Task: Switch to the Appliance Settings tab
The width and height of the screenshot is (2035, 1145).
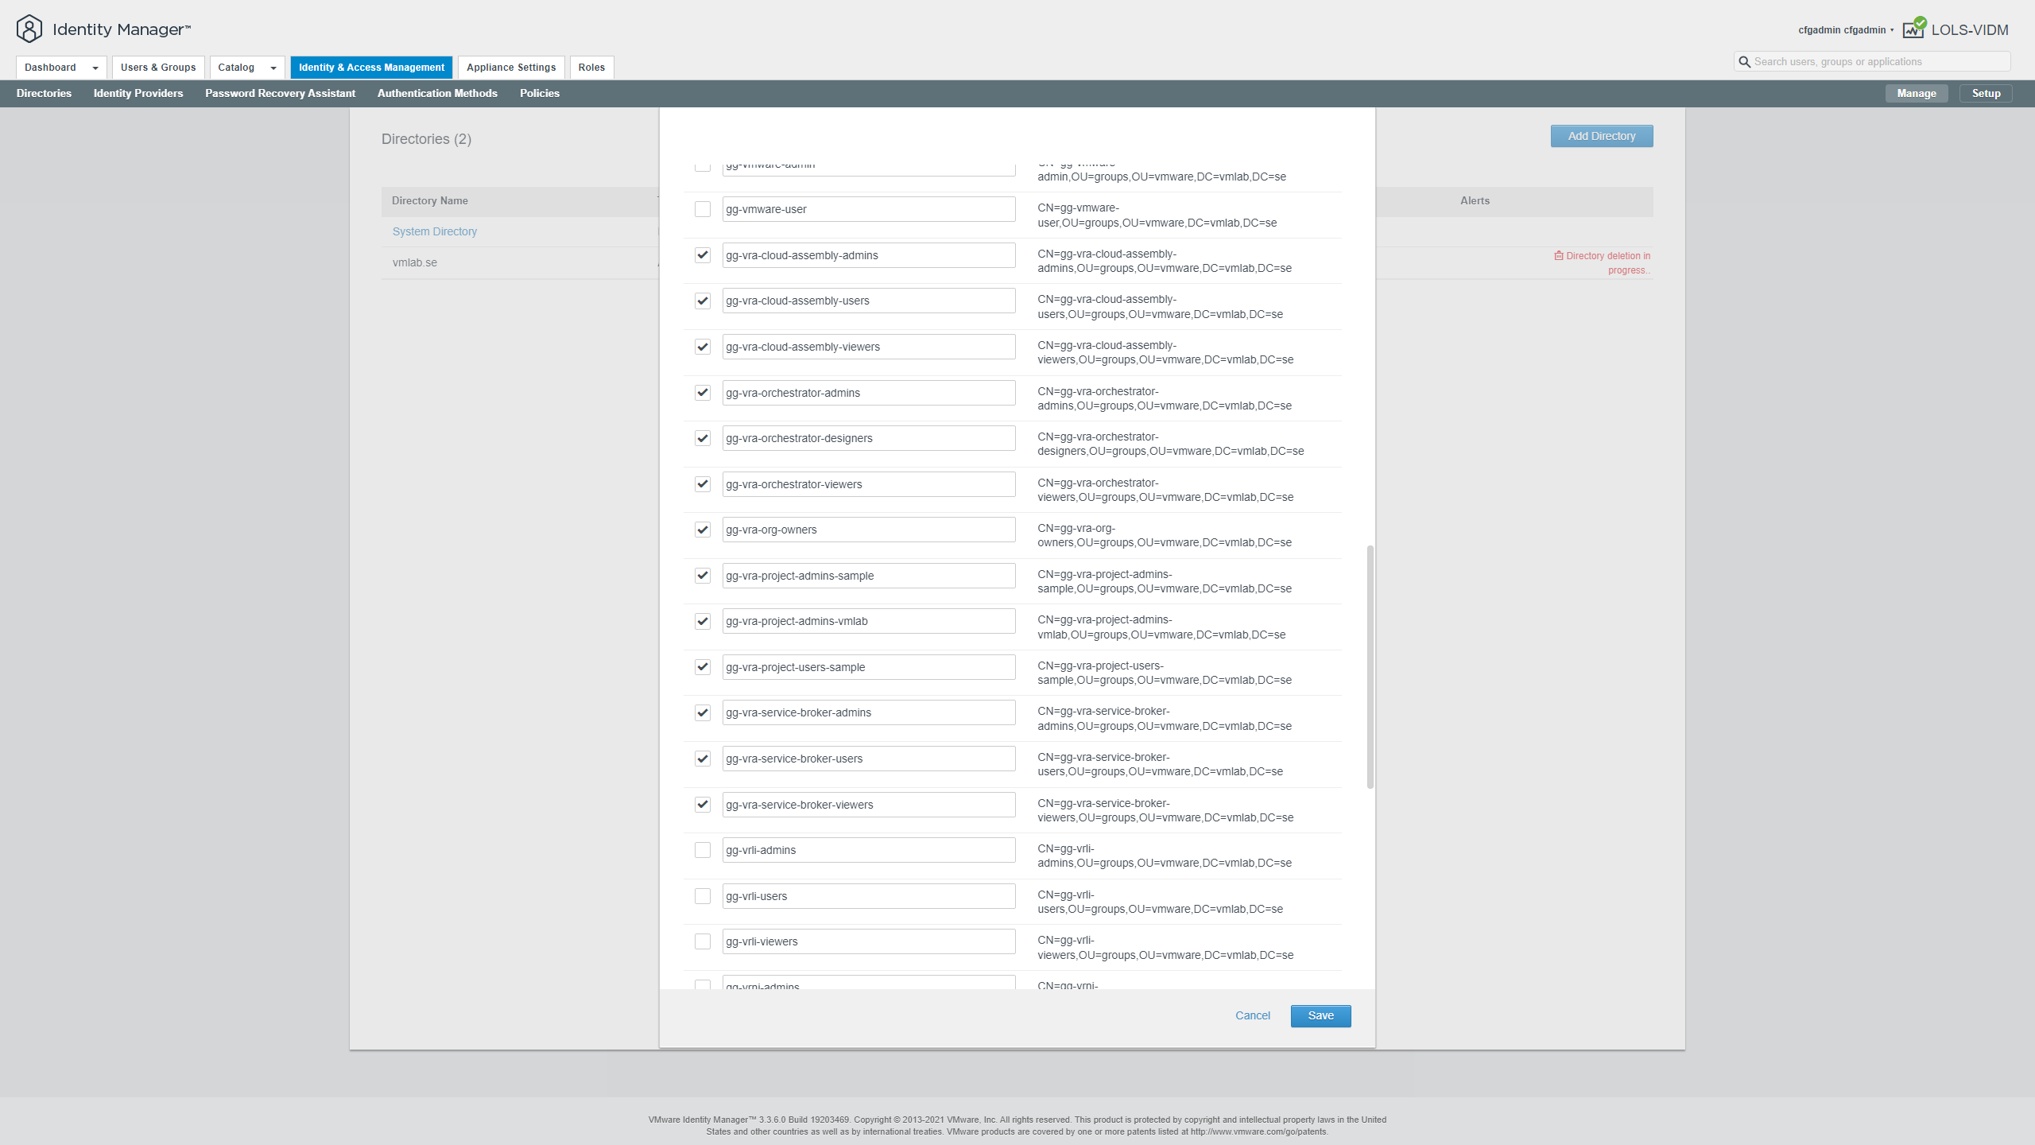Action: (x=511, y=68)
